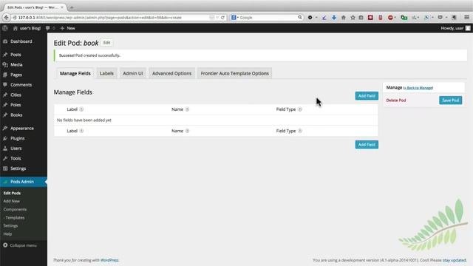Switch to the Labels tab
Image resolution: width=473 pixels, height=266 pixels.
click(106, 73)
